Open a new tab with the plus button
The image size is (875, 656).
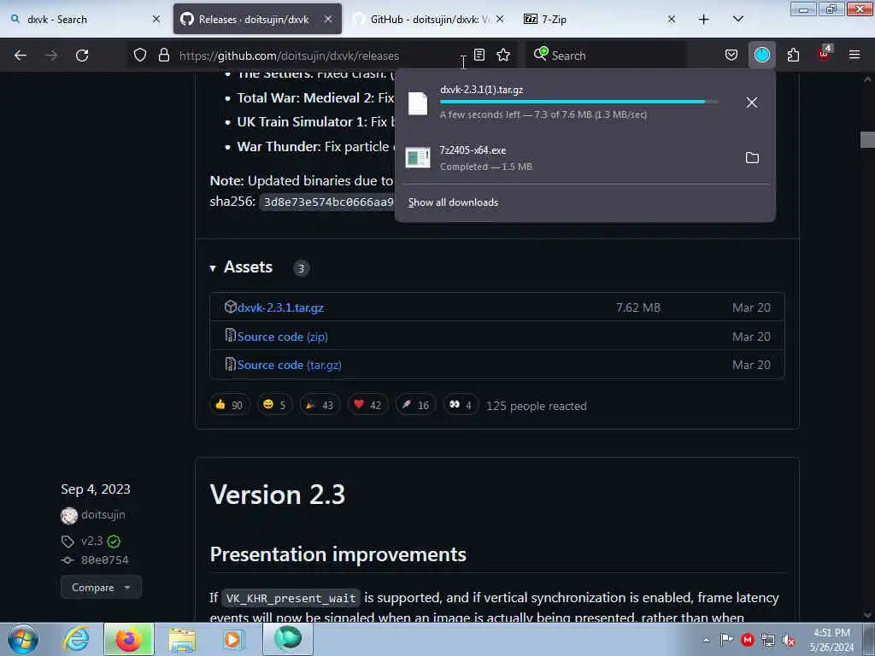(x=704, y=20)
